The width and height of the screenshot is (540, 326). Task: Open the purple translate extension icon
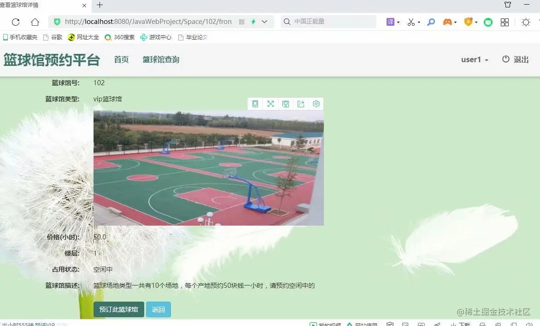(390, 22)
